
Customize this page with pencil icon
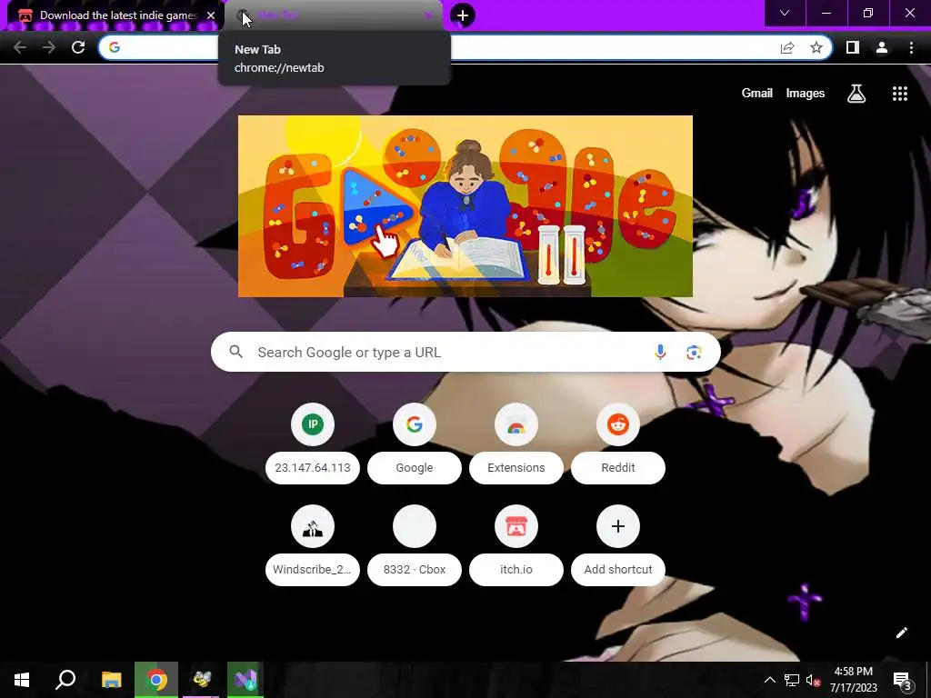coord(901,633)
